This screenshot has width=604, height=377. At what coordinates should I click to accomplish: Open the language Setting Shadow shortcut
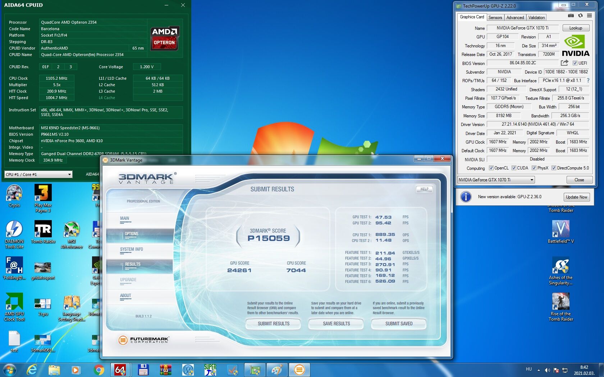coord(72,308)
